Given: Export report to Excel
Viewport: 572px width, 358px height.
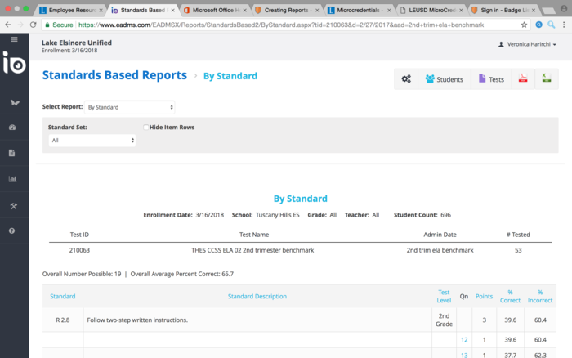Looking at the screenshot, I should click(x=545, y=79).
